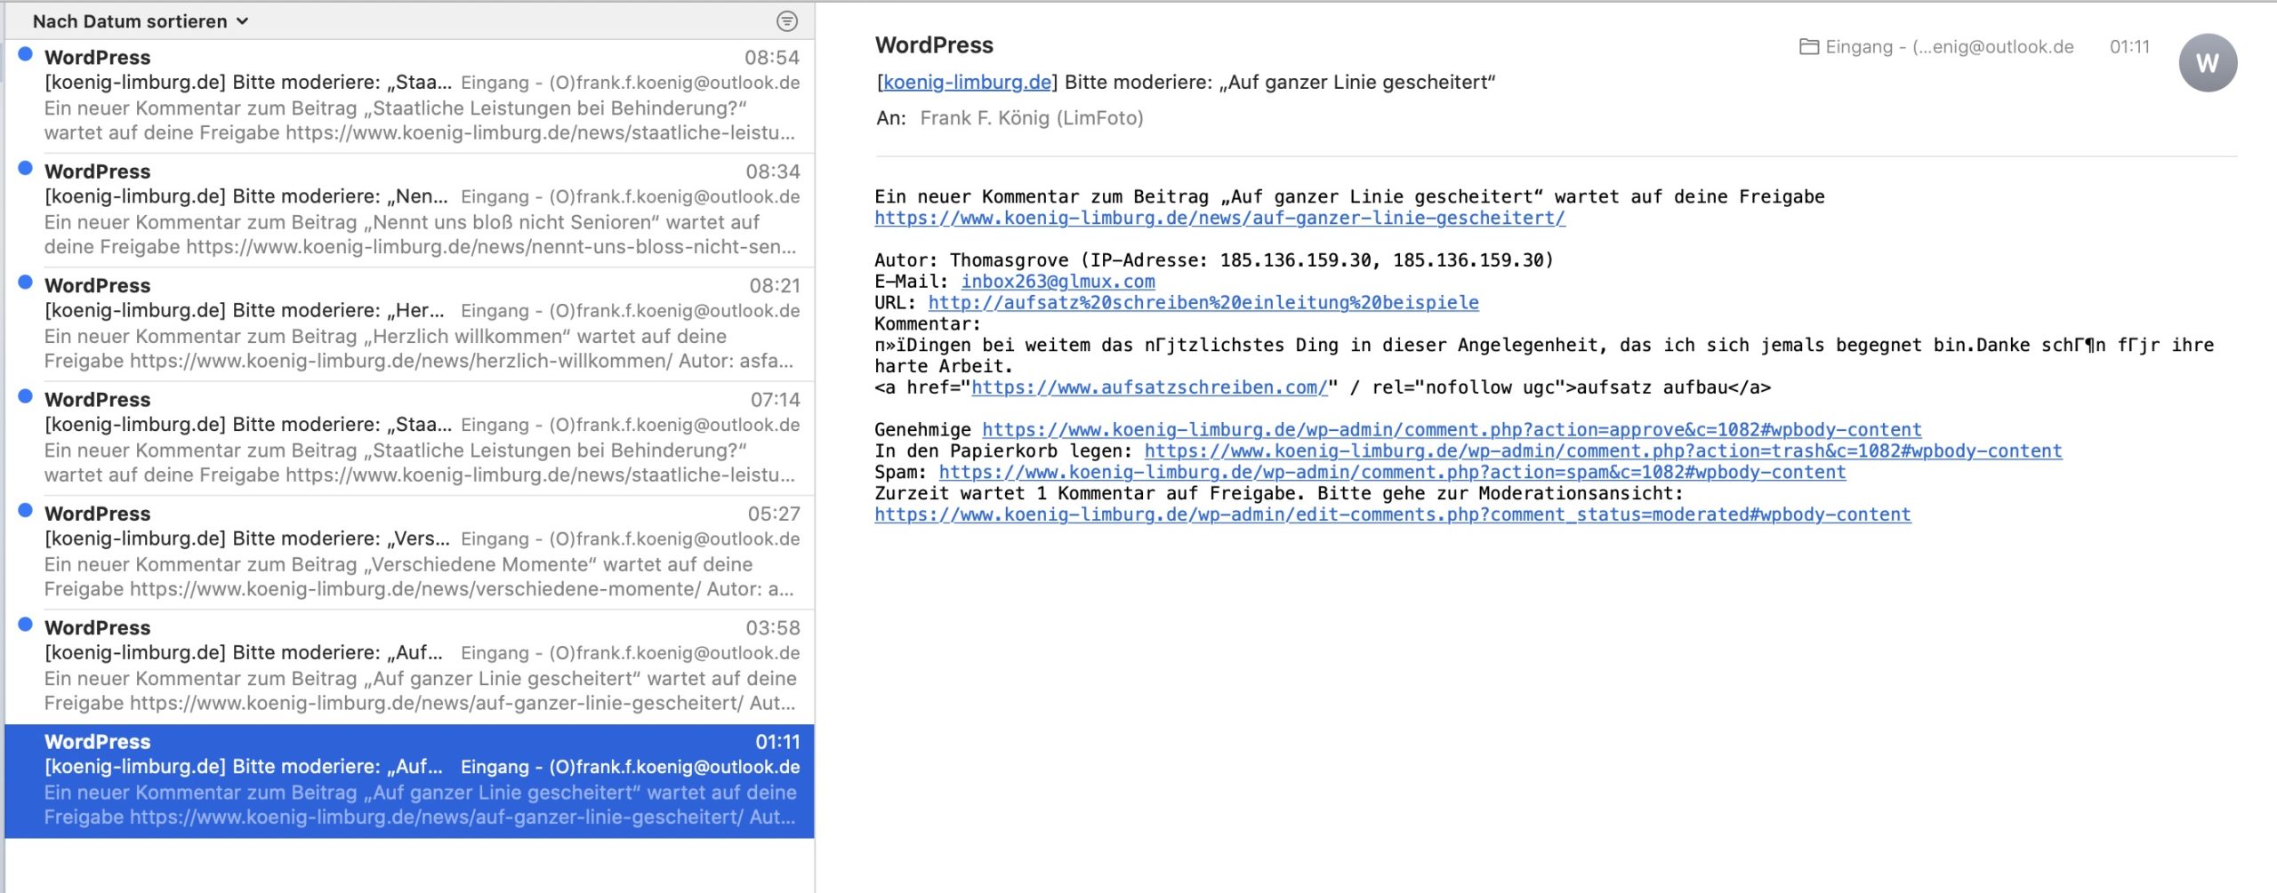
Task: Click the 'WordPress' sender name in header
Action: (934, 45)
